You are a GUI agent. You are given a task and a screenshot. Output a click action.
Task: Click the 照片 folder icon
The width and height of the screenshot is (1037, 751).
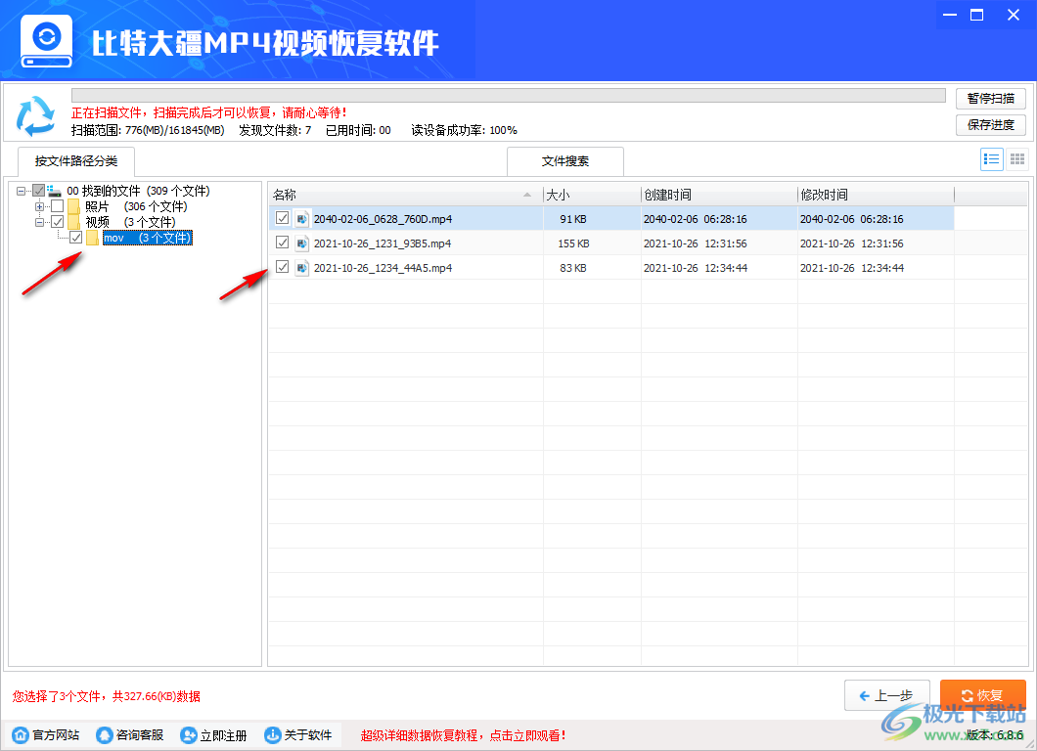coord(73,207)
